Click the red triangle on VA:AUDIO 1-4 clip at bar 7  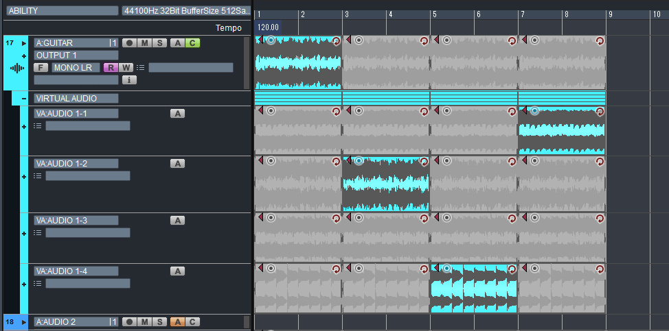click(524, 268)
